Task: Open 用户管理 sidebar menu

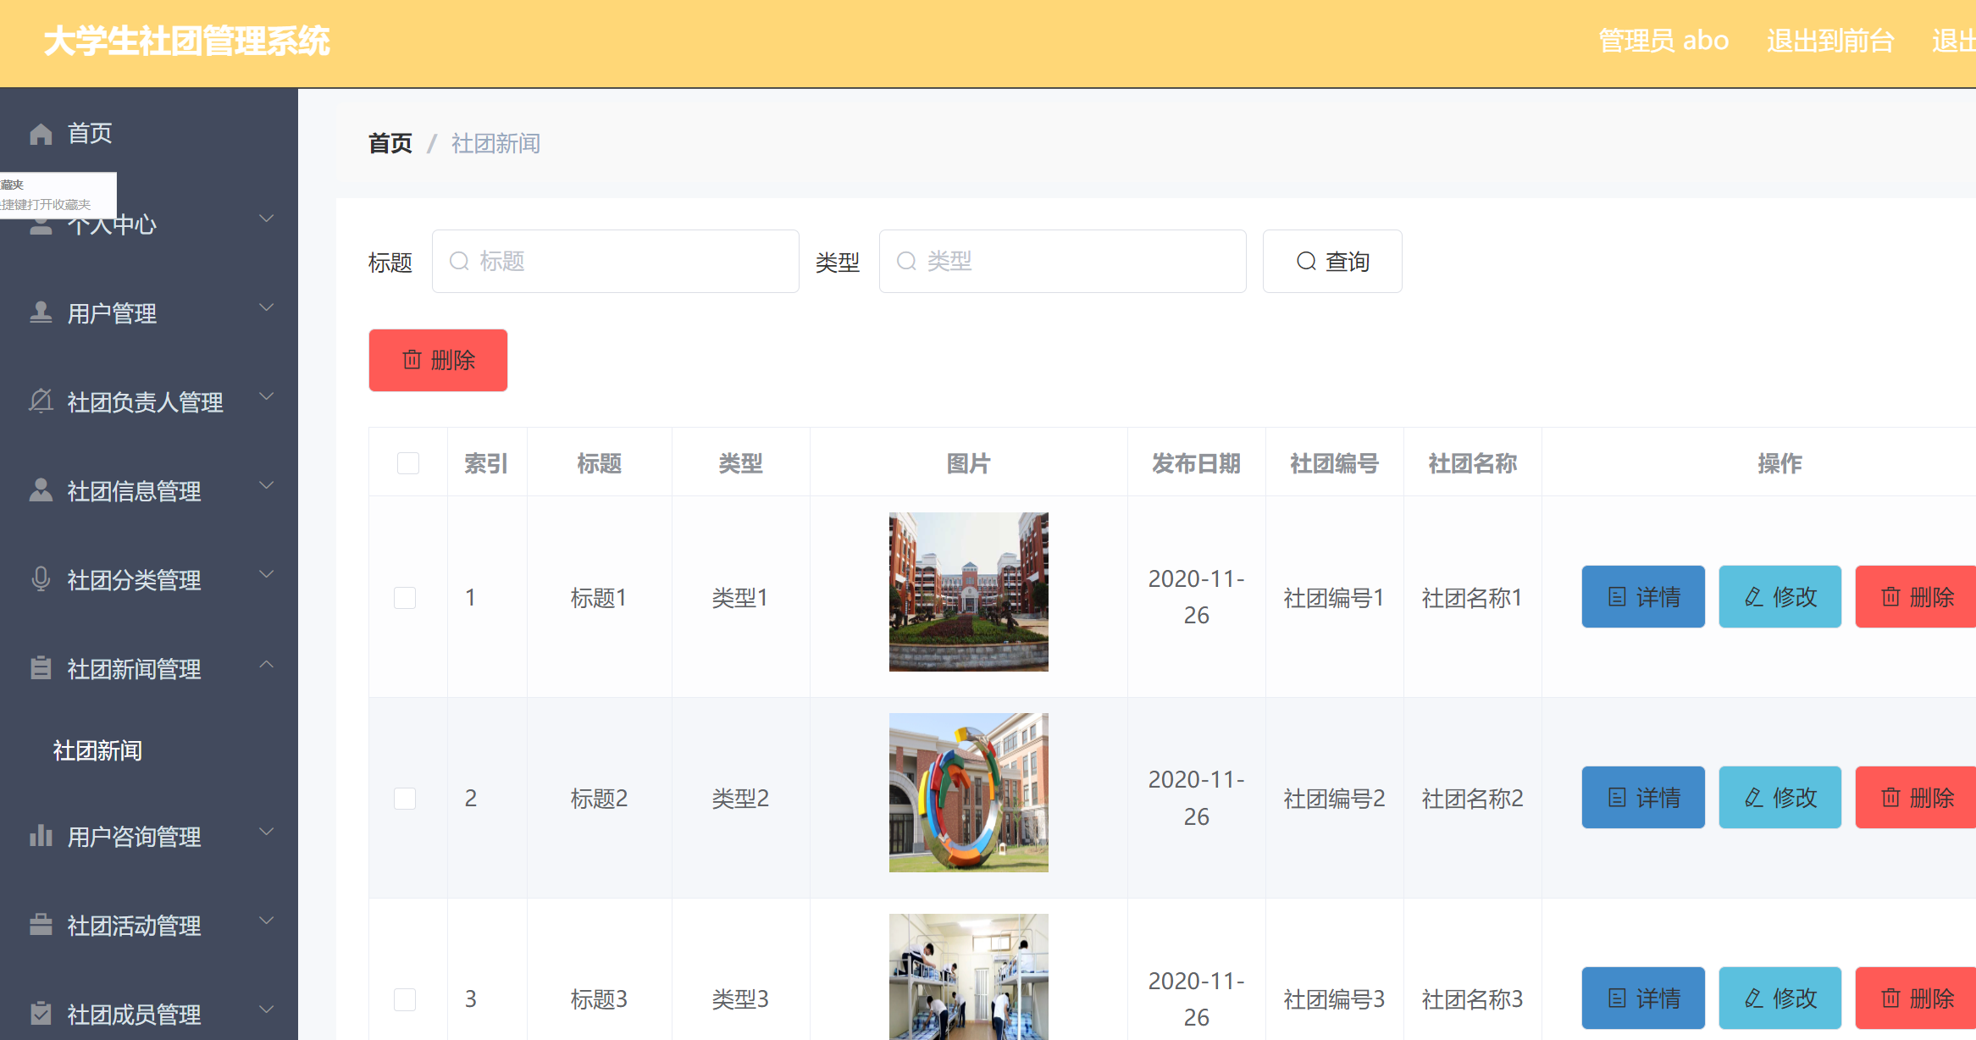Action: pyautogui.click(x=149, y=313)
